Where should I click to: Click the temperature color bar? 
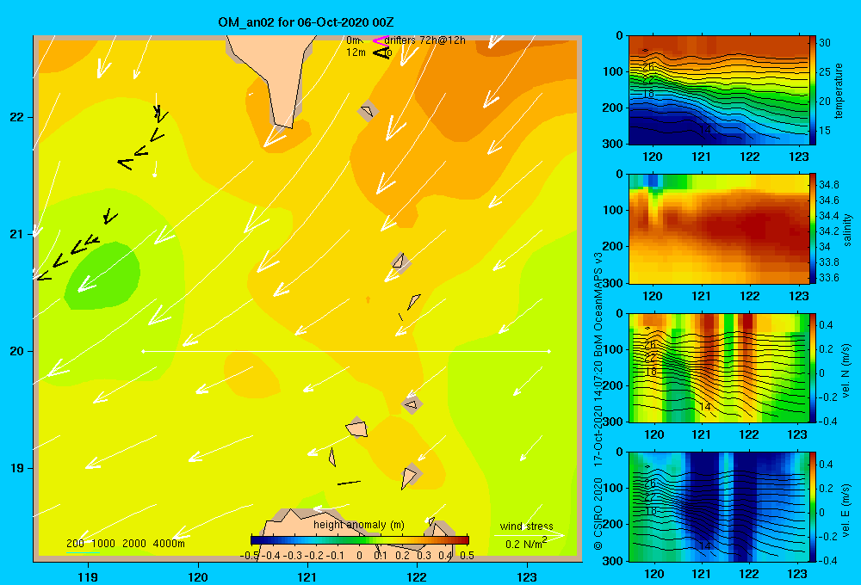tap(813, 90)
